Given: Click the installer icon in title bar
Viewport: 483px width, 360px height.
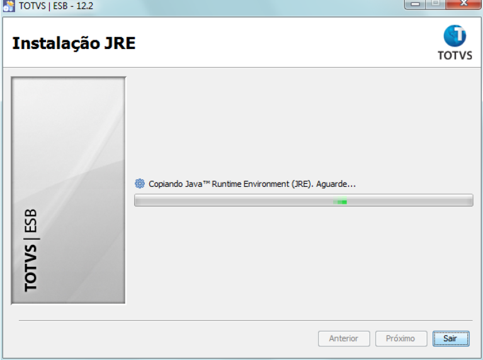Looking at the screenshot, I should (x=8, y=6).
